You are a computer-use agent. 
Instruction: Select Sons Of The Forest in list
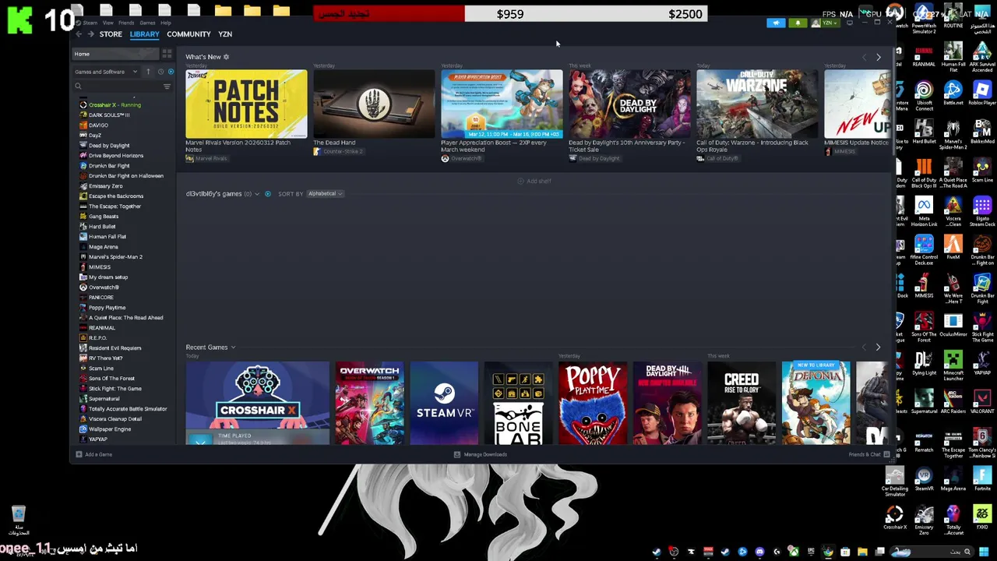point(111,379)
